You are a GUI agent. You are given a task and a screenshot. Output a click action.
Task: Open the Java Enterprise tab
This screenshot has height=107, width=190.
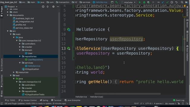(72, 100)
